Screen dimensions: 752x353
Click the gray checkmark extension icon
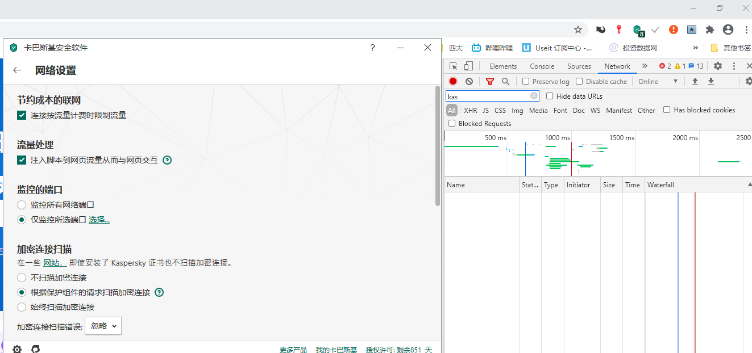click(x=655, y=30)
